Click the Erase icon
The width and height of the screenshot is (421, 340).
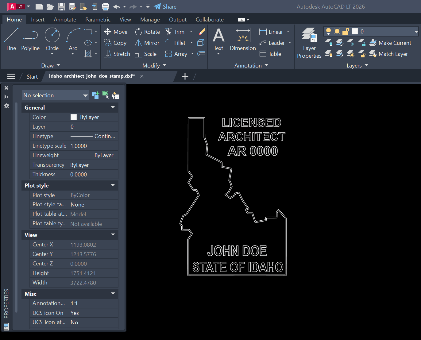201,32
